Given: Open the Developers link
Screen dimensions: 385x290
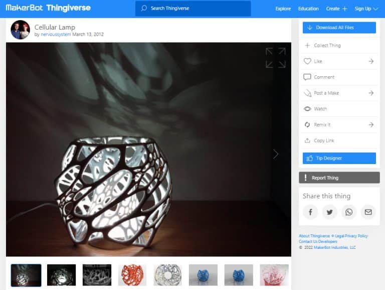Looking at the screenshot, I should [x=327, y=242].
